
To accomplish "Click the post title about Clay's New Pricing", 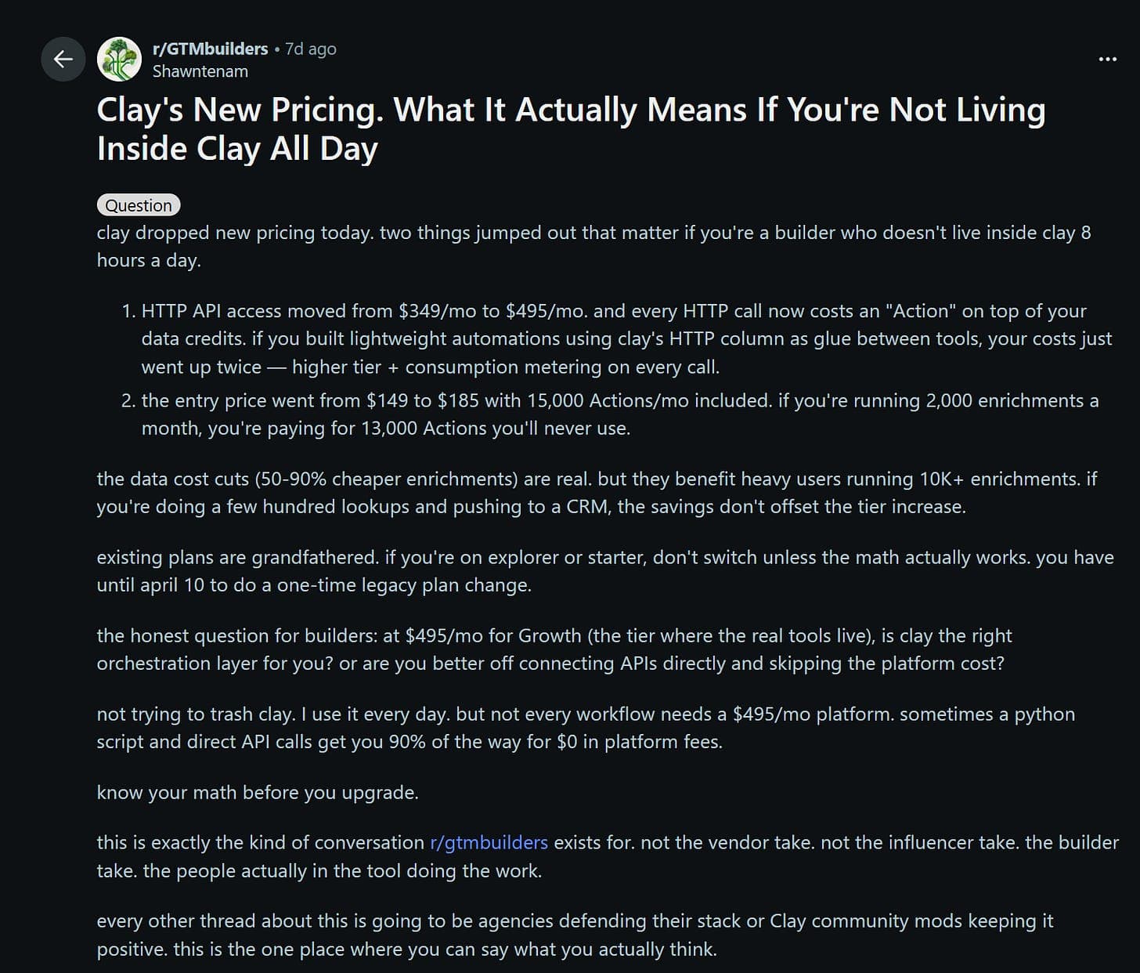I will [570, 110].
